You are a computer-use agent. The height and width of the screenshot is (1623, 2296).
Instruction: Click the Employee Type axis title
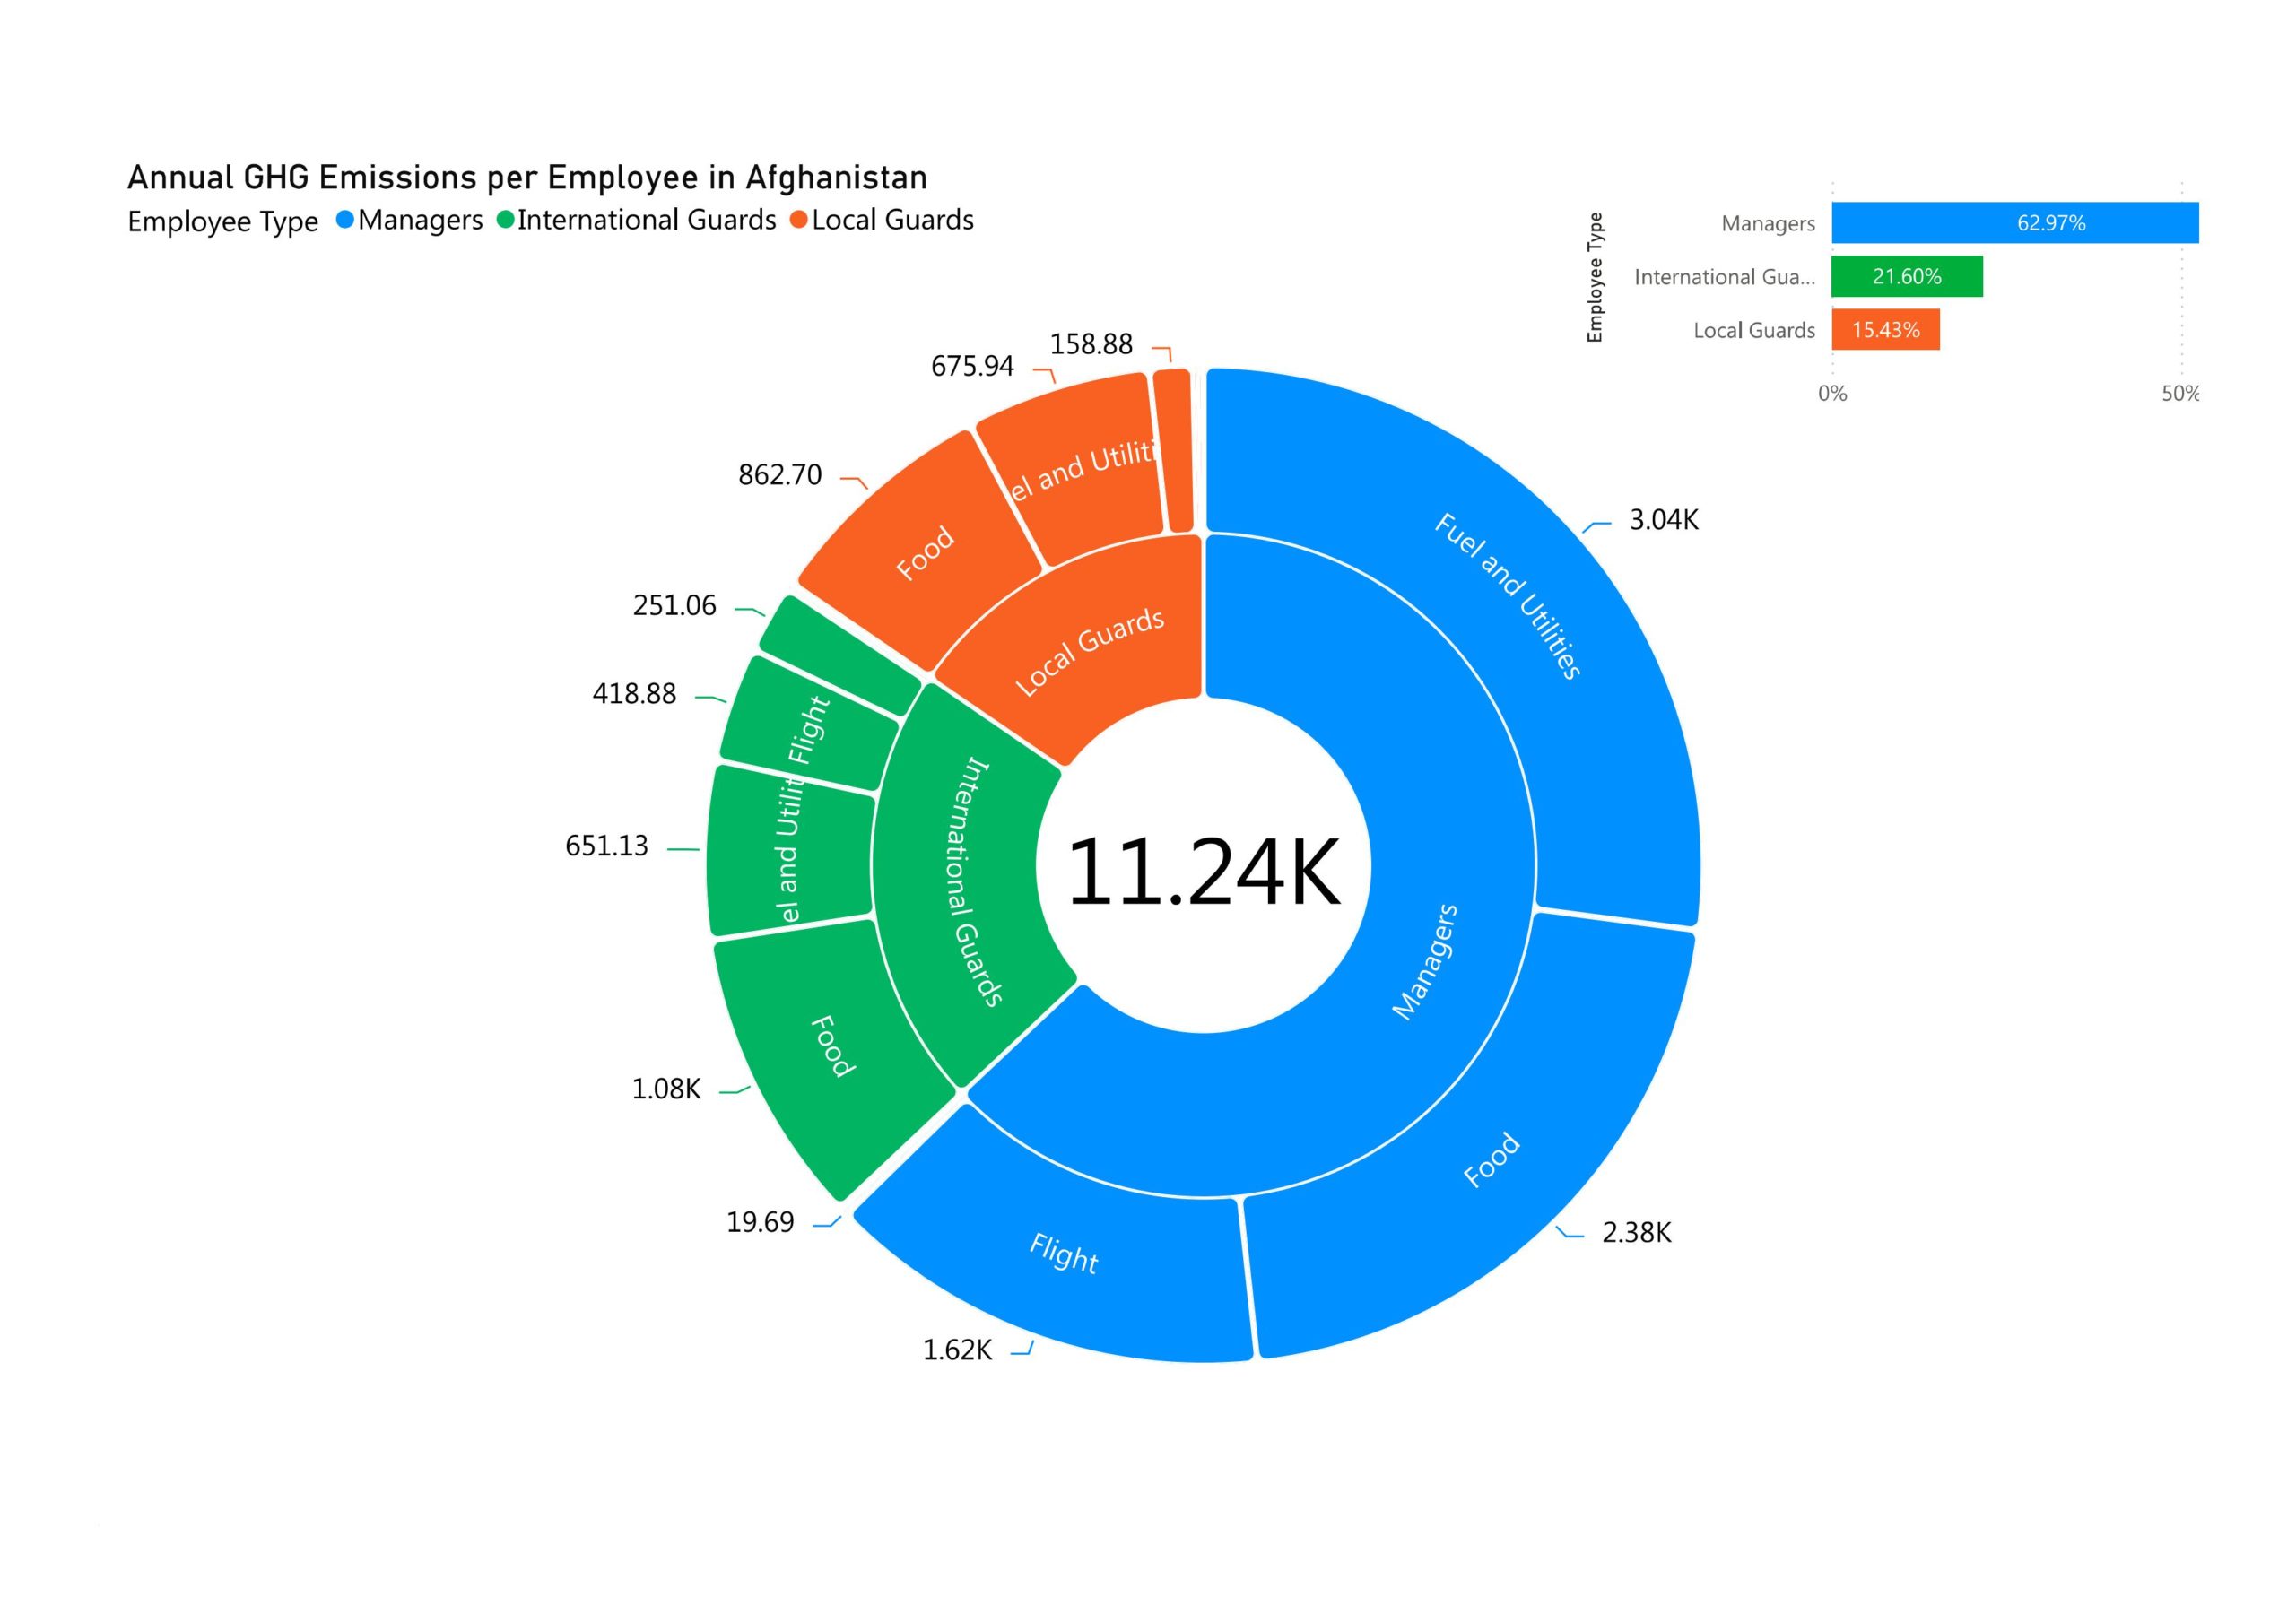[1595, 277]
